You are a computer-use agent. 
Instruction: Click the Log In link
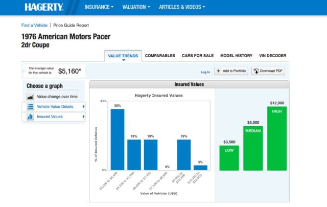[205, 72]
